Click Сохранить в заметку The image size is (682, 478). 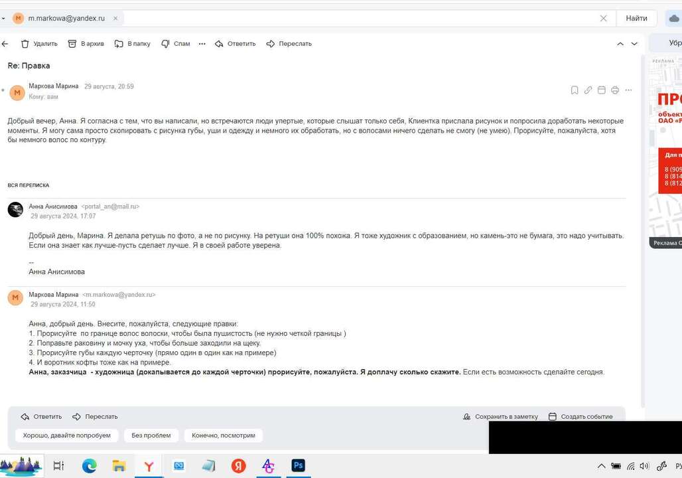pyautogui.click(x=500, y=417)
